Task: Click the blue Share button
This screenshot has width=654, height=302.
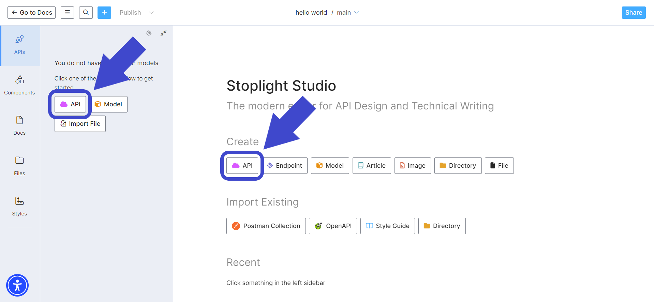Action: point(634,13)
